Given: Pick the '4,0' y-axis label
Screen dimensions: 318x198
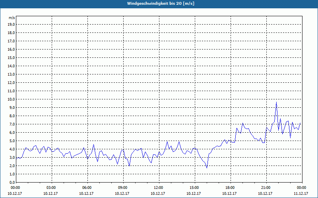Looking at the screenshot, I should [x=12, y=149].
